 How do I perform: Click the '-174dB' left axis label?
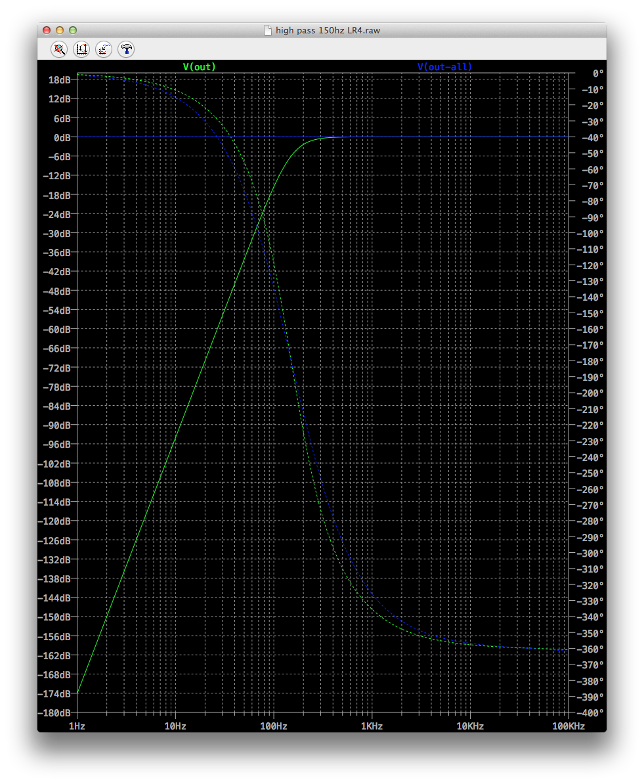[x=54, y=694]
